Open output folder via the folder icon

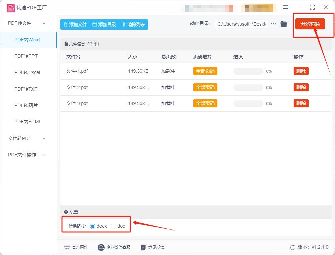pos(283,24)
